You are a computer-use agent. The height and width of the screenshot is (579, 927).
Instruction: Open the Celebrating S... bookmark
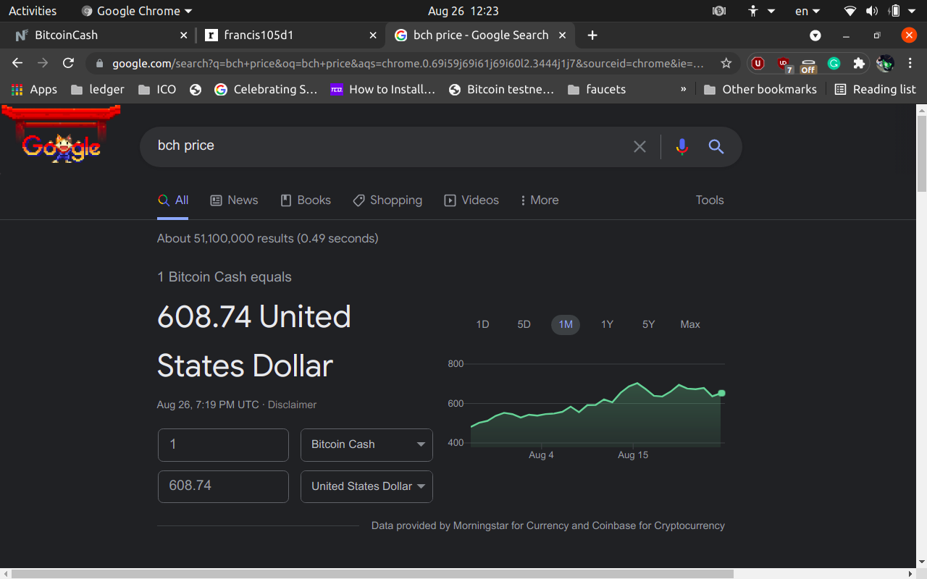[x=266, y=90]
